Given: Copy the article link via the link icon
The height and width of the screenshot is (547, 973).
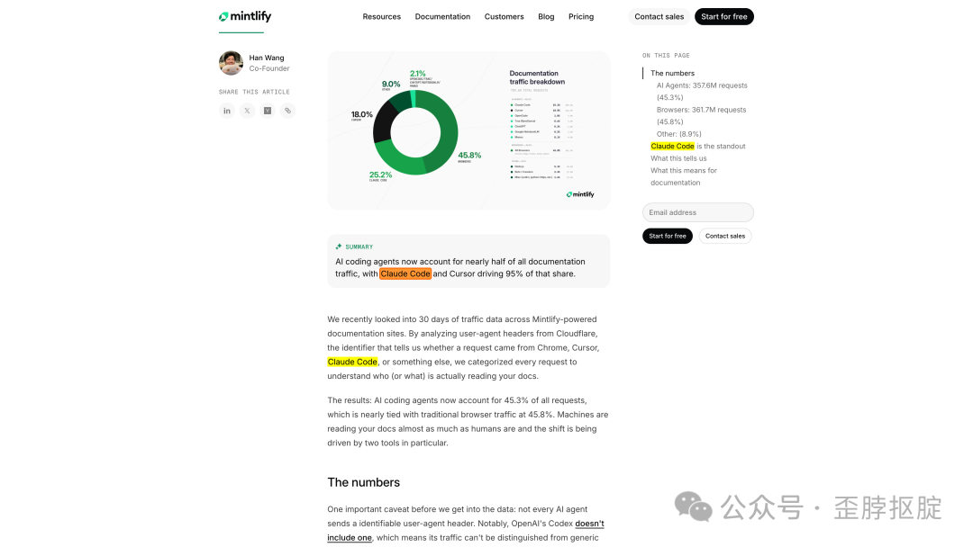Looking at the screenshot, I should coord(287,110).
